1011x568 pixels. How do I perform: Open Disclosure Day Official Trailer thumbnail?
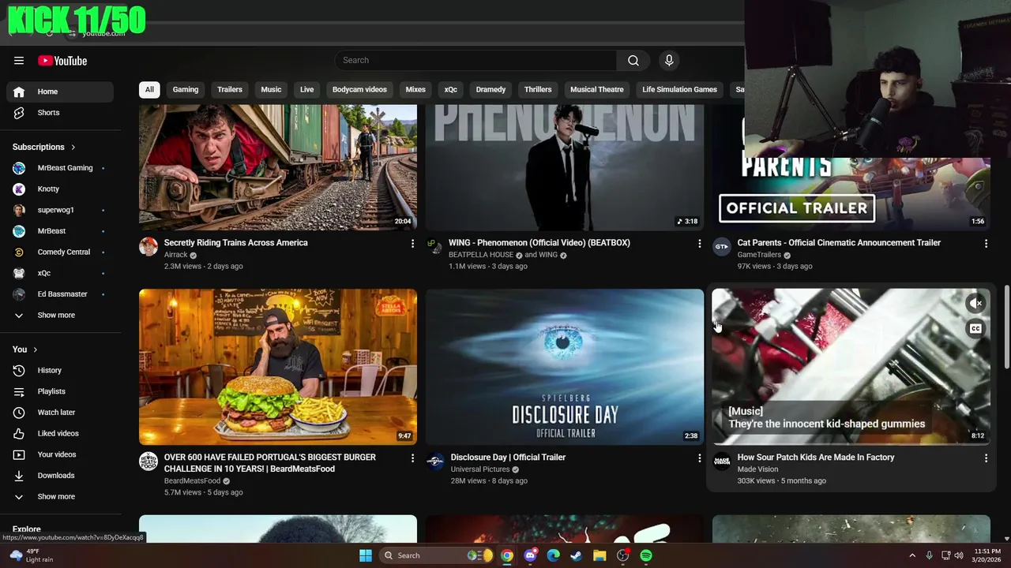(x=565, y=367)
